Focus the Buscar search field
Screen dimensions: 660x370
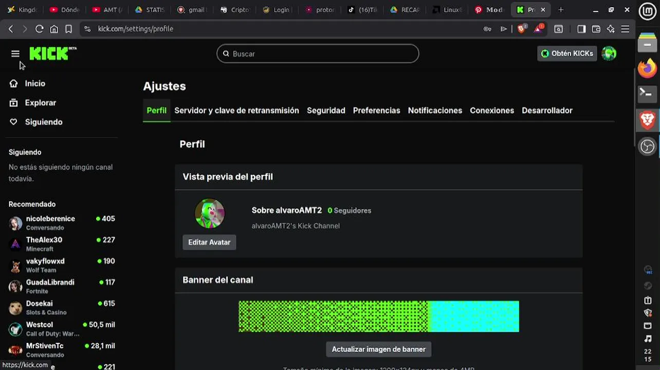click(318, 53)
